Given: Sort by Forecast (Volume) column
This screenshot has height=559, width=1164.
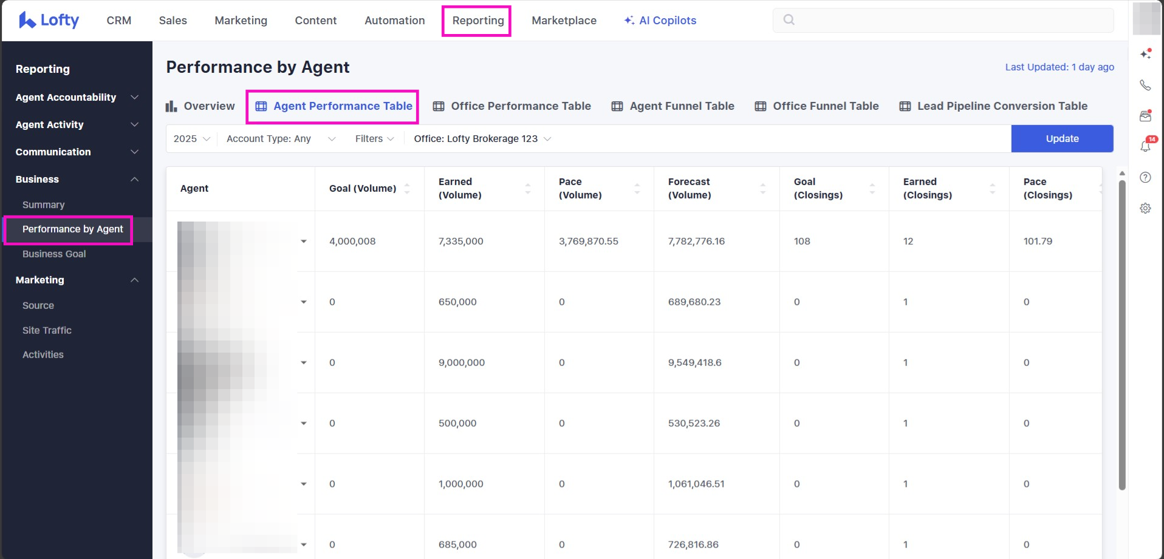Looking at the screenshot, I should (x=762, y=189).
